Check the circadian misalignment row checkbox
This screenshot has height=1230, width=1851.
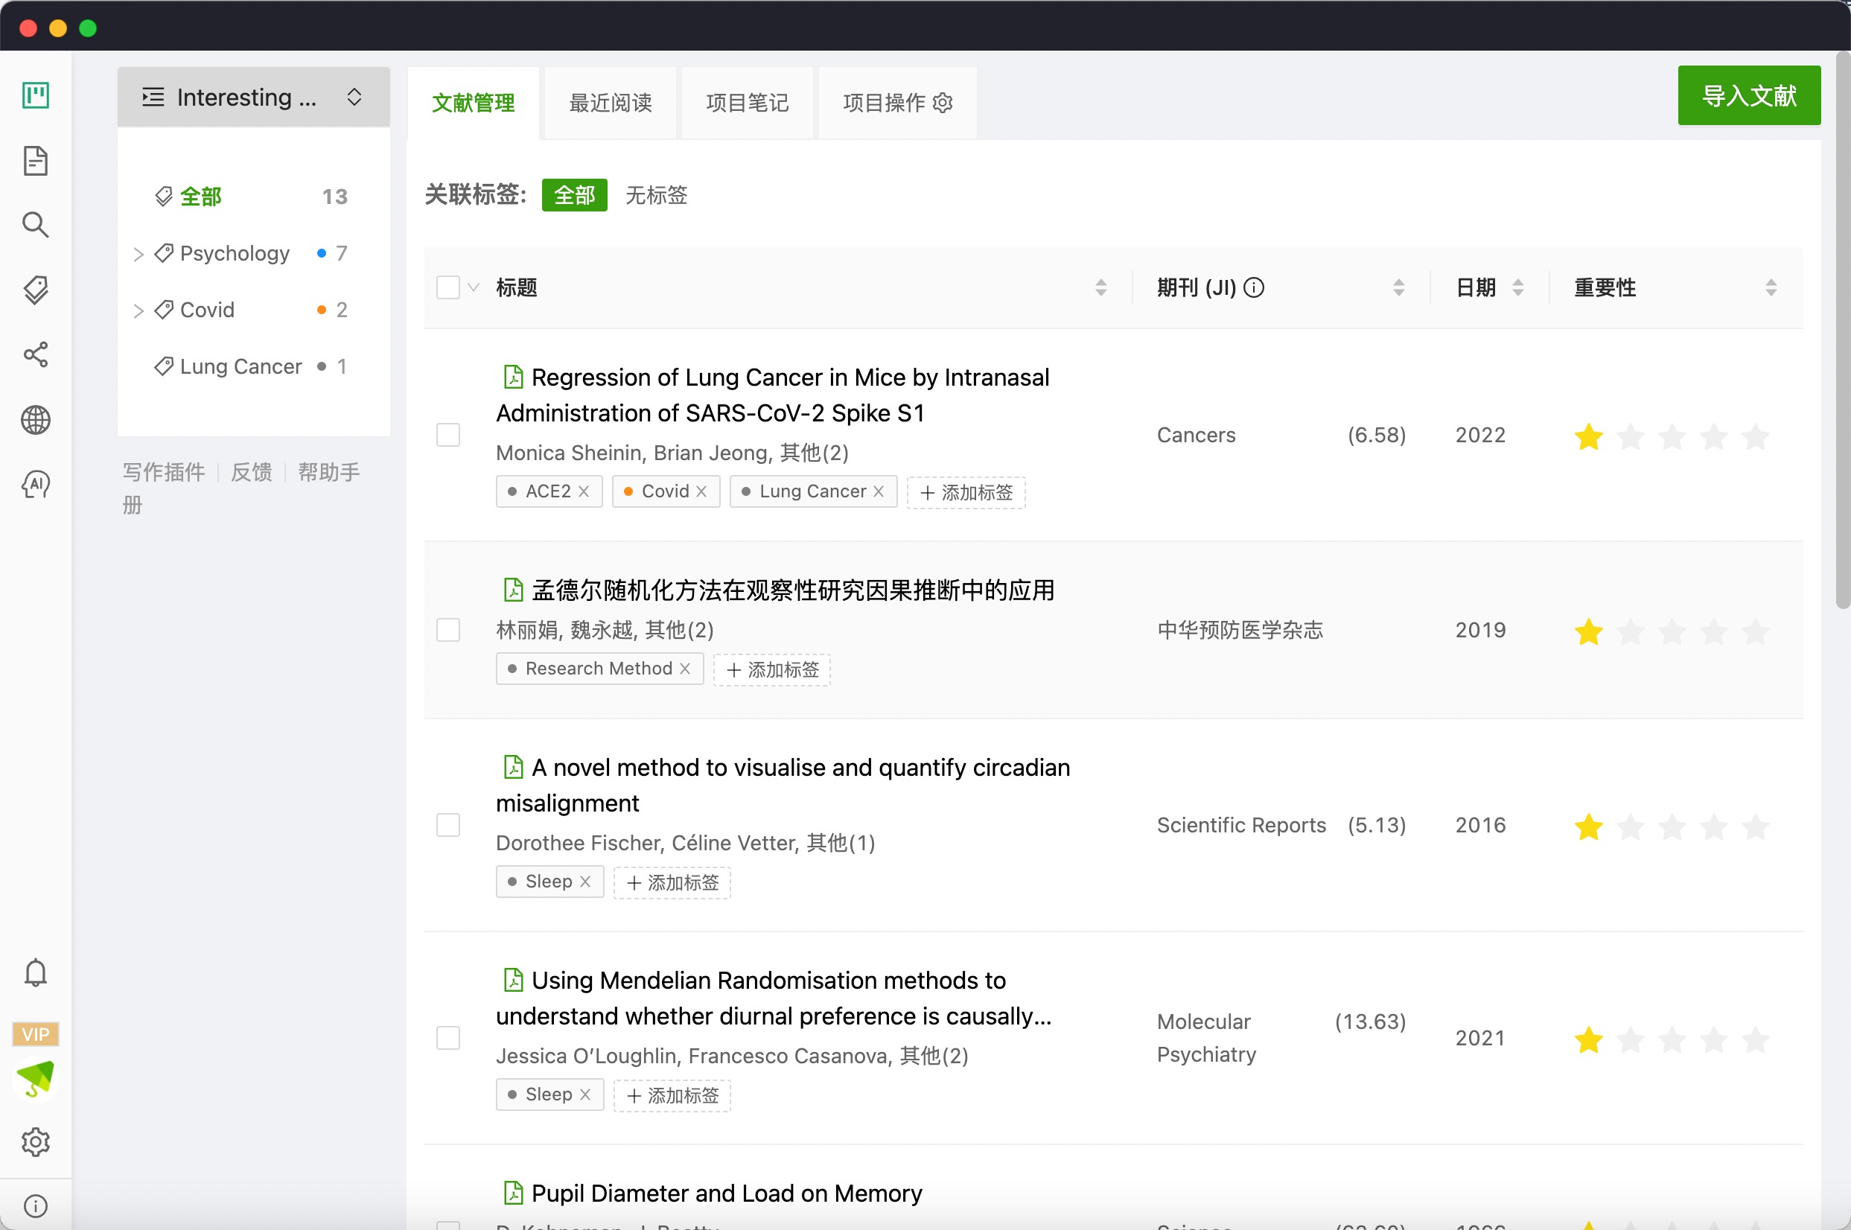(447, 825)
